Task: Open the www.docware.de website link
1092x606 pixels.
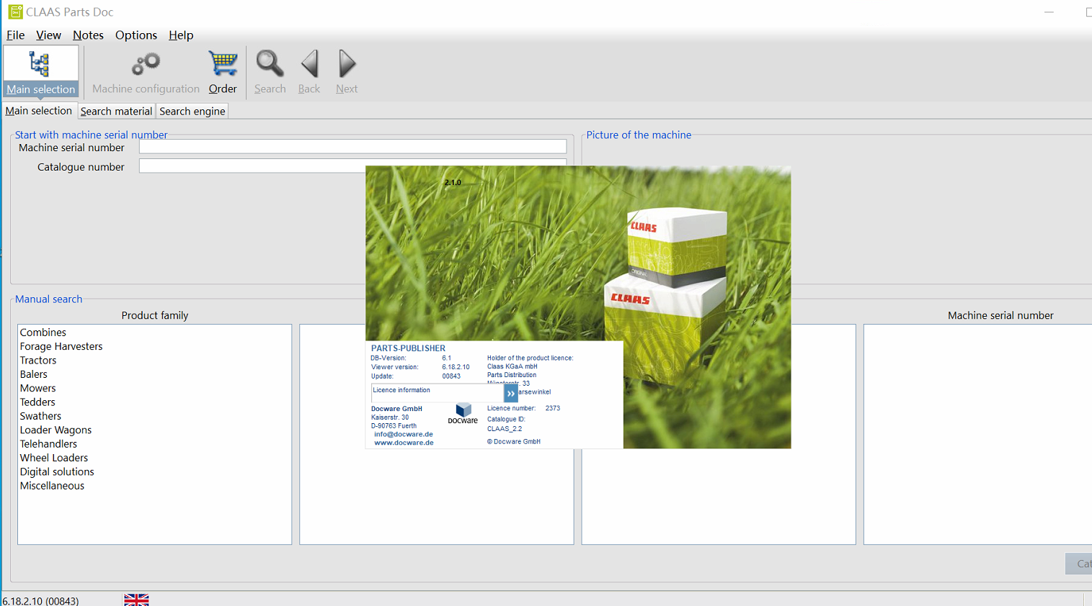Action: [x=404, y=443]
